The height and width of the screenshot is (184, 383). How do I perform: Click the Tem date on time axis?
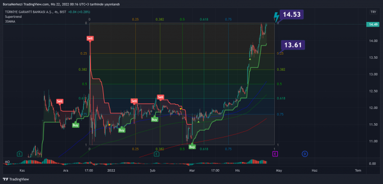point(358,170)
